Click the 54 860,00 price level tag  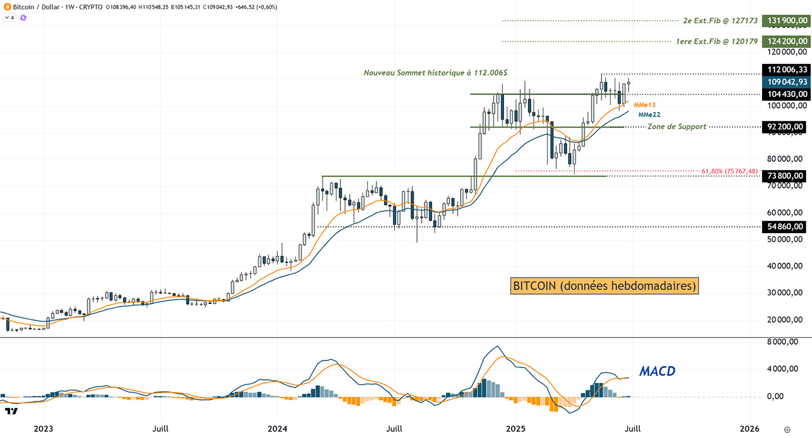[786, 227]
